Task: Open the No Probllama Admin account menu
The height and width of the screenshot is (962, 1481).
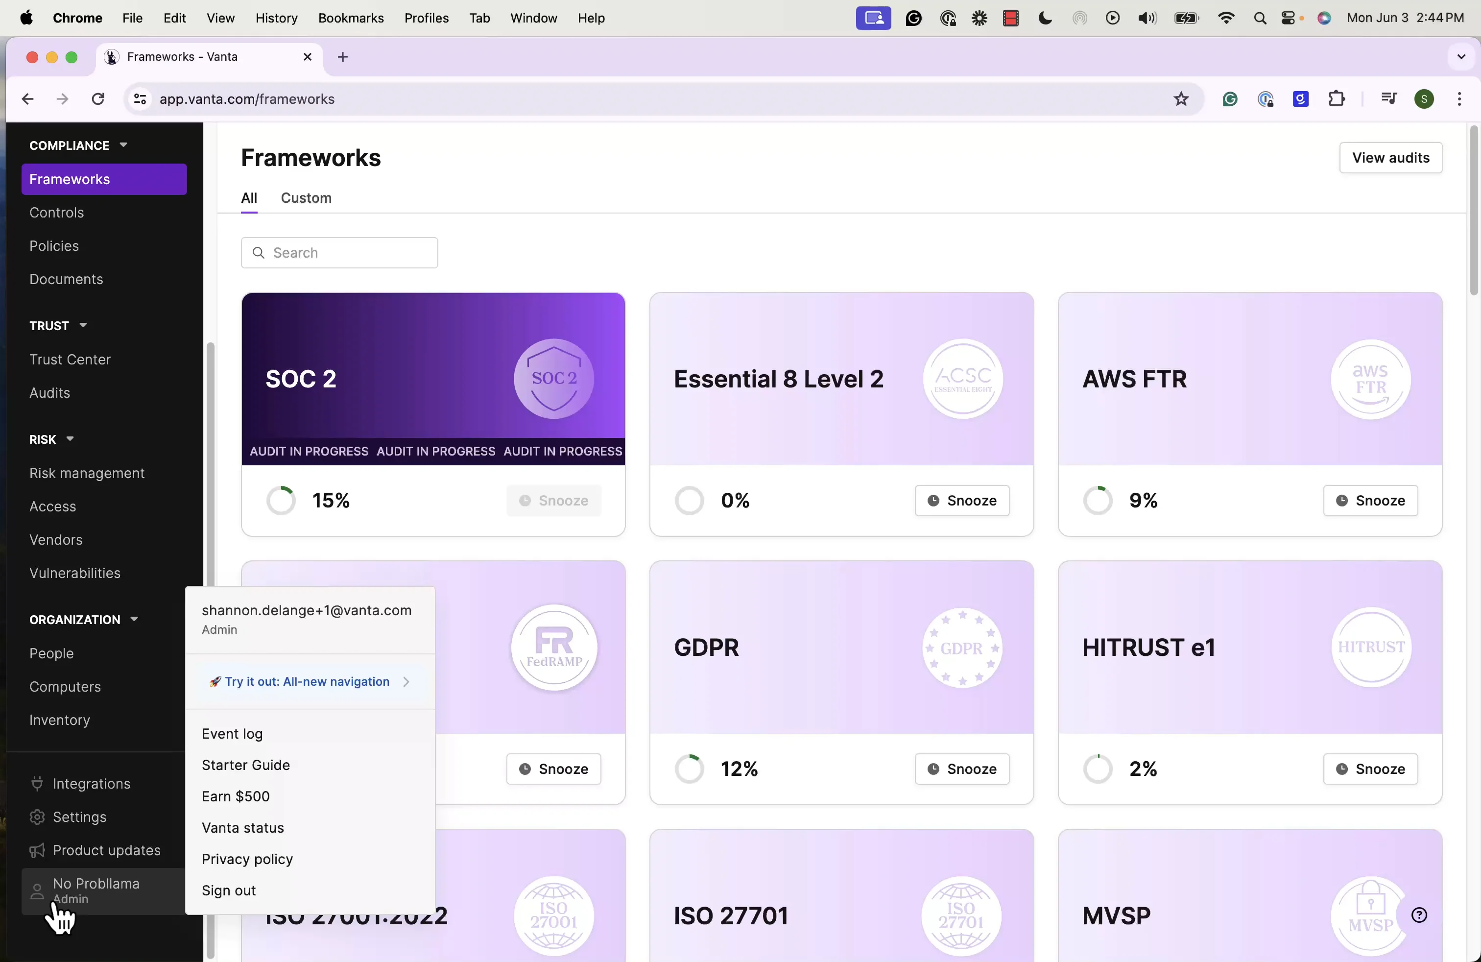Action: pyautogui.click(x=103, y=891)
